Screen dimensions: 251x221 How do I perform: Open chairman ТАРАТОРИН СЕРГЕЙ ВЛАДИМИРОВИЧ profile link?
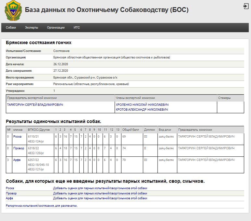click(x=35, y=105)
